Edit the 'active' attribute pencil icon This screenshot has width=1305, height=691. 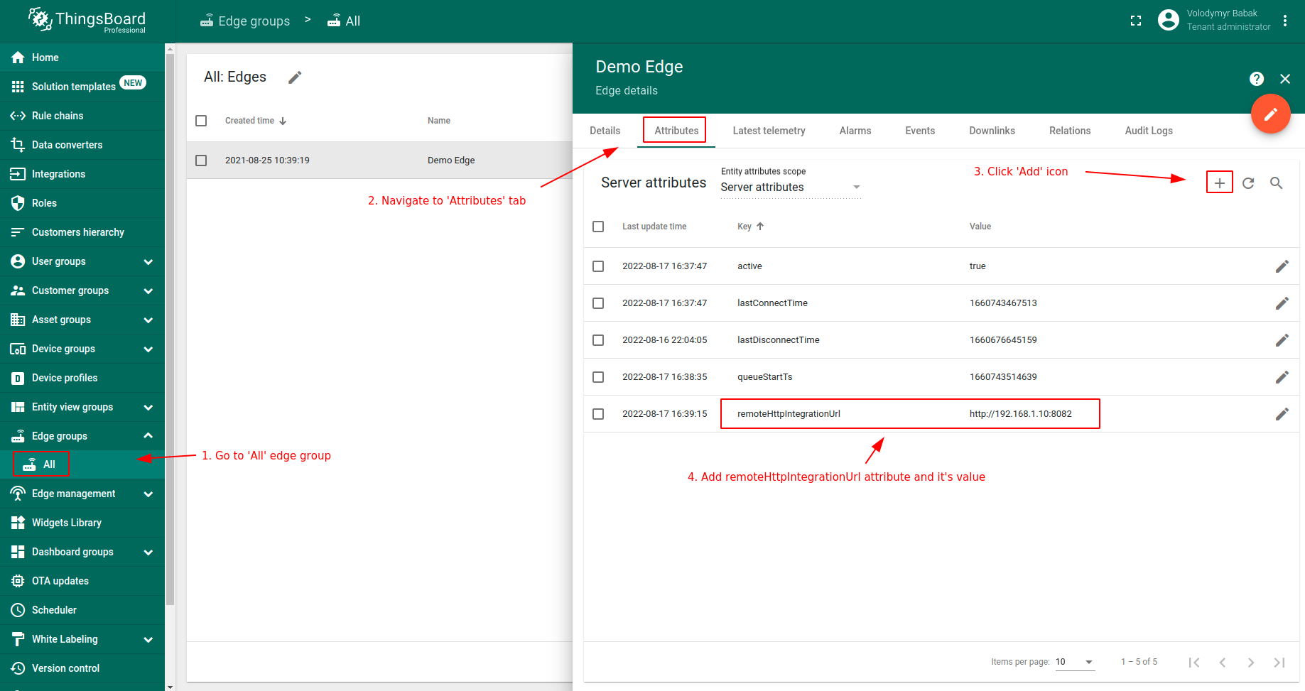[x=1282, y=266]
